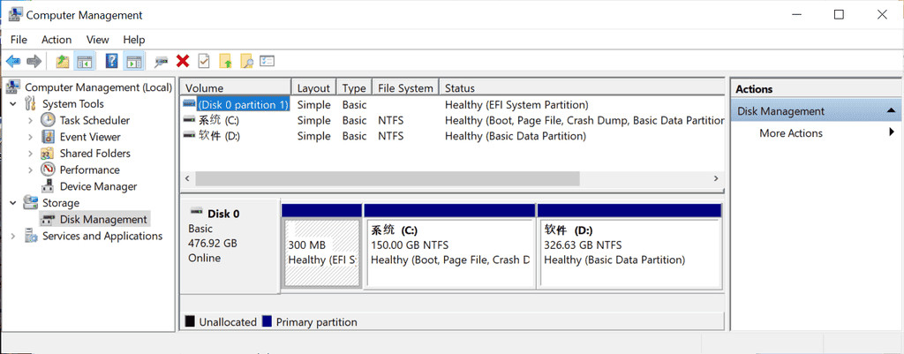Viewport: 904px width, 354px height.
Task: Click the folder with magnifier icon
Action: 246,61
